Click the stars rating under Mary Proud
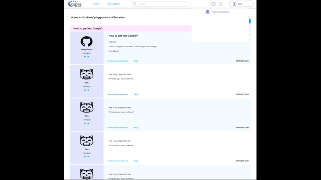This screenshot has height=180, width=321. pyautogui.click(x=86, y=56)
